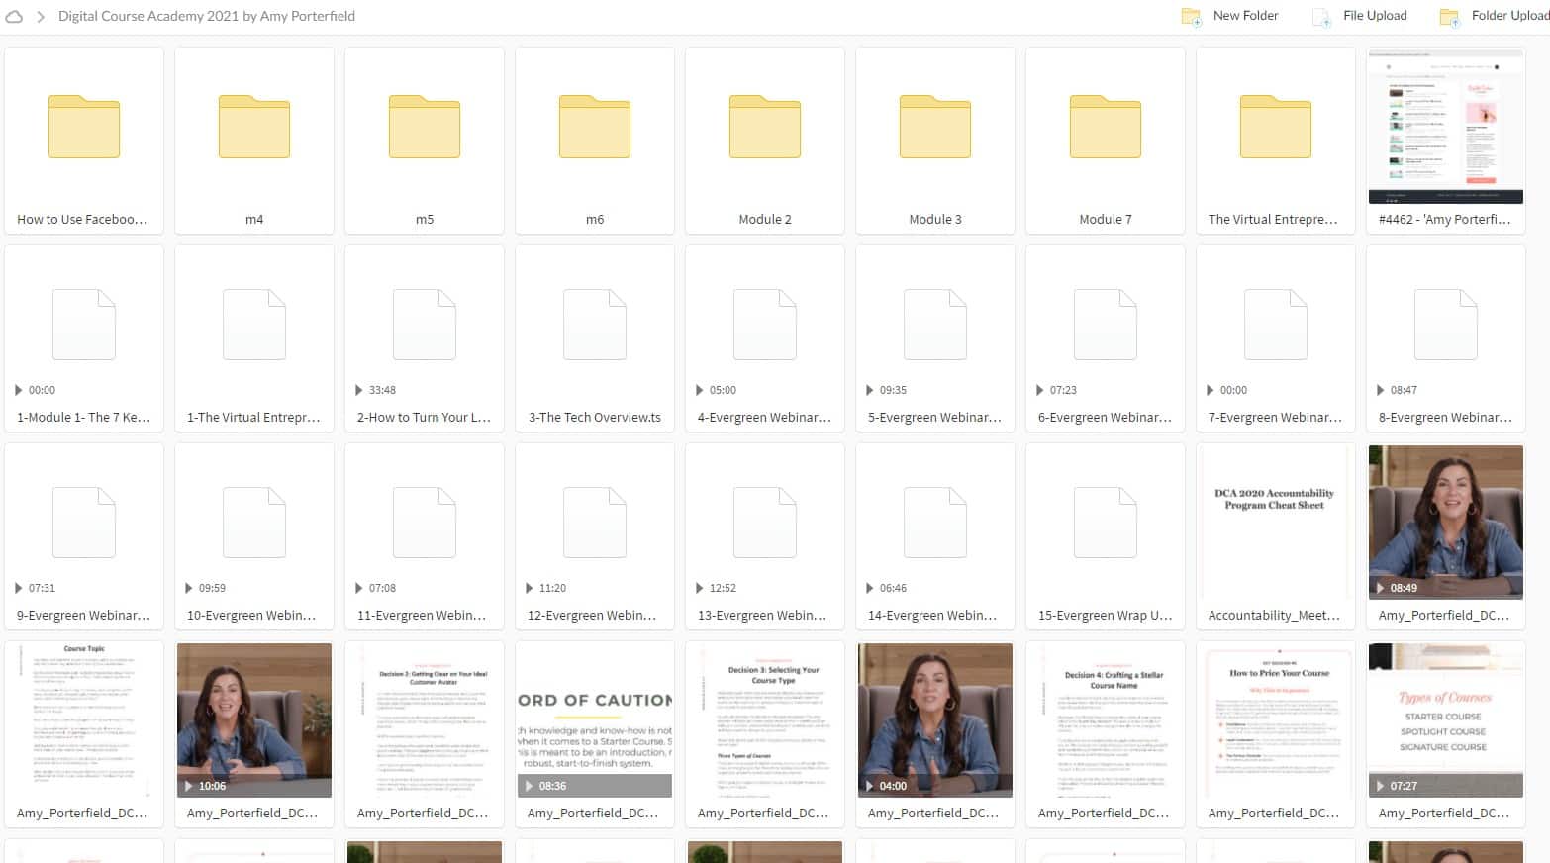The height and width of the screenshot is (863, 1550).
Task: Click the 11:20 duration label
Action: pyautogui.click(x=552, y=588)
